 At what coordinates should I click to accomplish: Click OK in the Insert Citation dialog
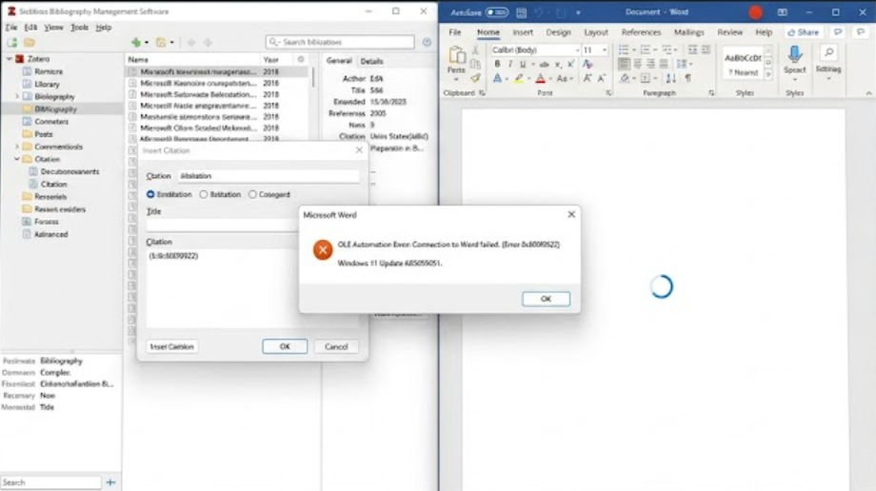coord(285,347)
